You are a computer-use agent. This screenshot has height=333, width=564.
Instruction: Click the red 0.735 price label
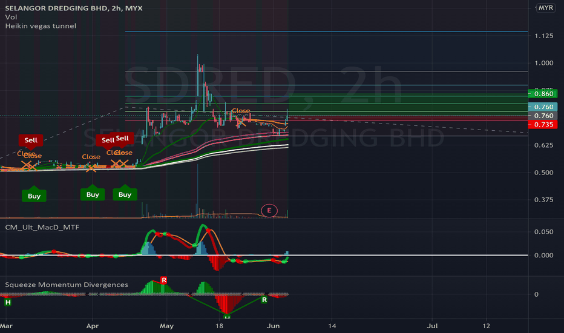[x=543, y=124]
